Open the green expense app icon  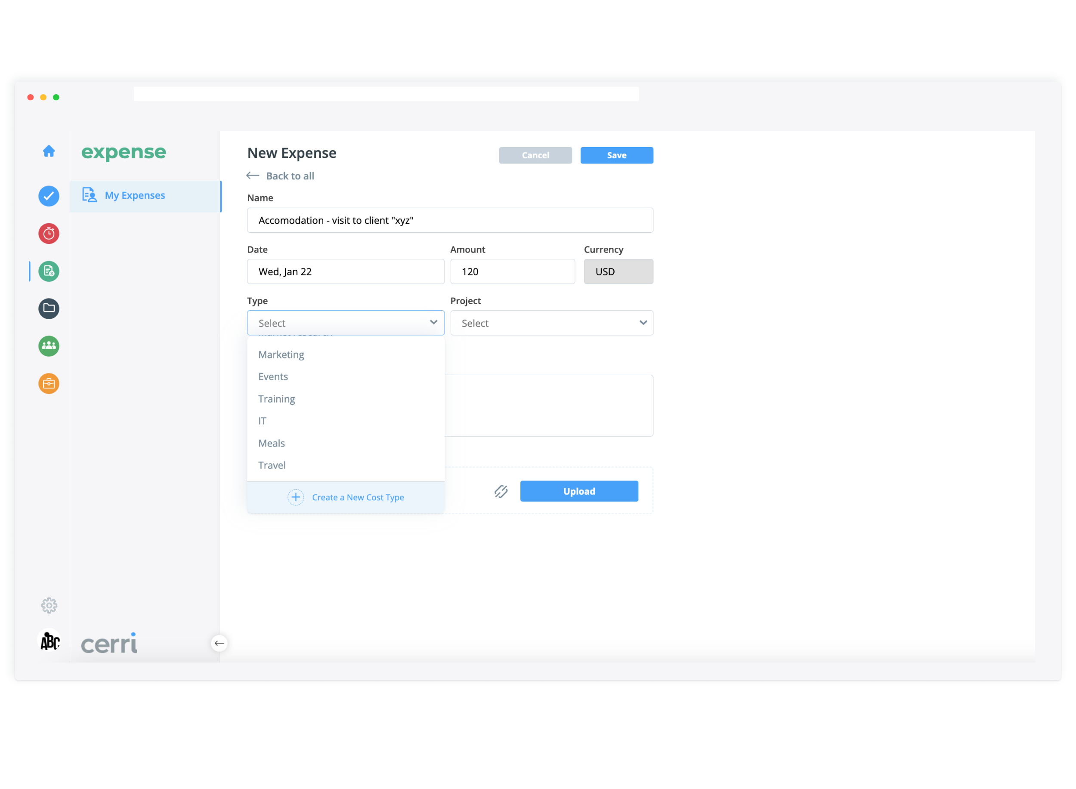coord(49,271)
